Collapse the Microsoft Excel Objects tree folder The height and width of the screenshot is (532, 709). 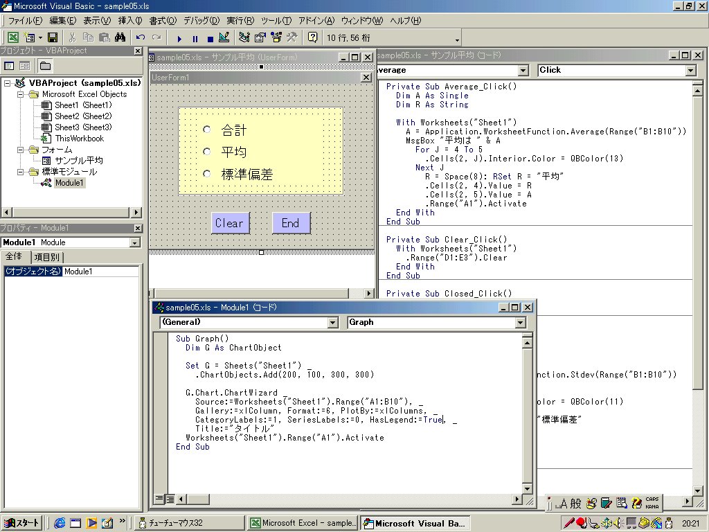tap(20, 94)
